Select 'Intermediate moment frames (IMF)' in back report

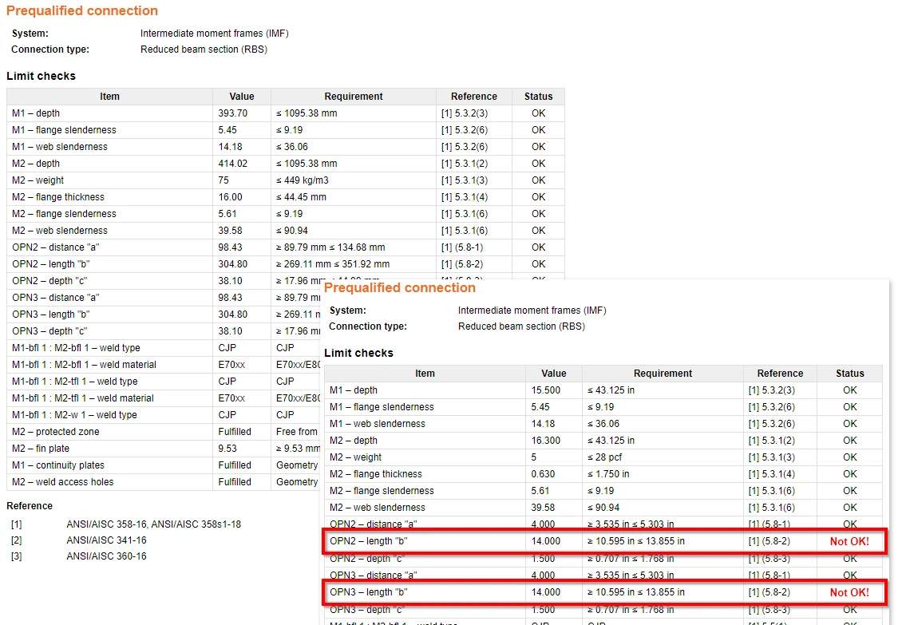215,34
